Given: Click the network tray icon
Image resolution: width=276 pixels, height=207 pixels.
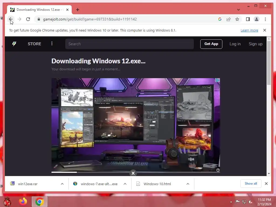Looking at the screenshot, I should (x=244, y=202).
